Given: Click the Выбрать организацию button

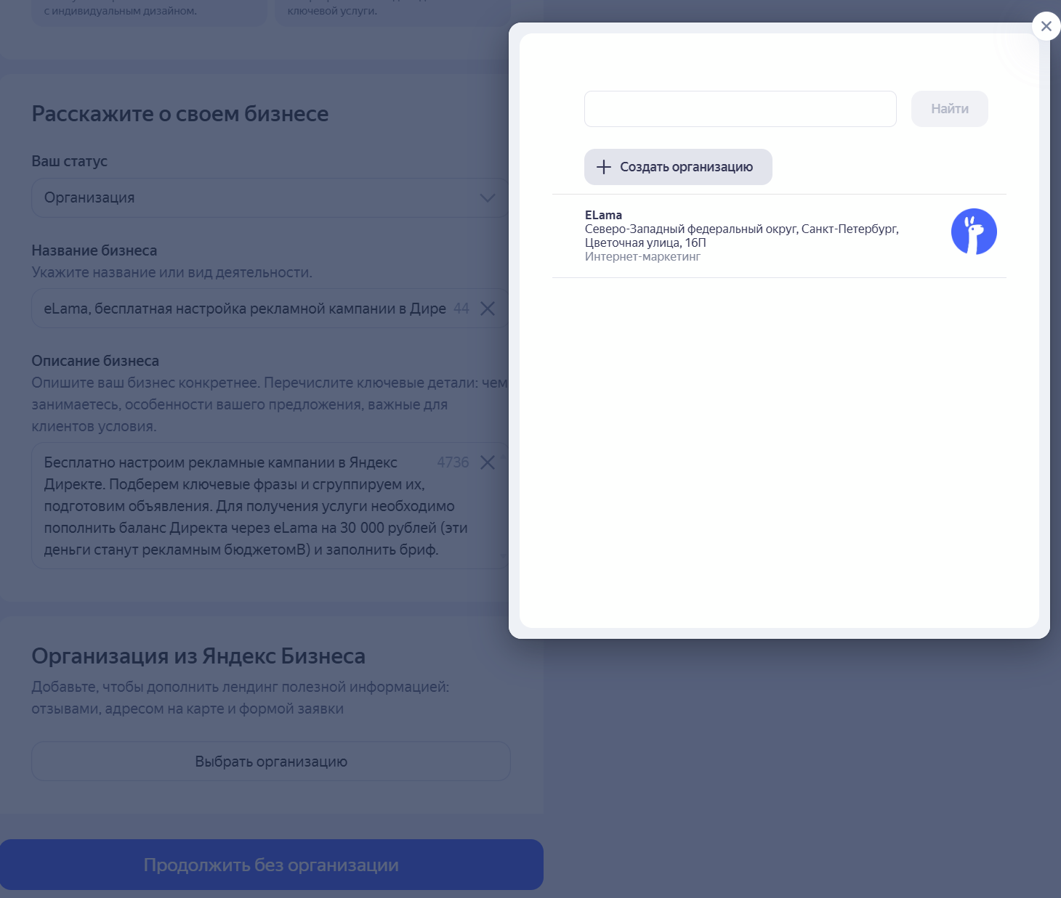Looking at the screenshot, I should pos(270,762).
